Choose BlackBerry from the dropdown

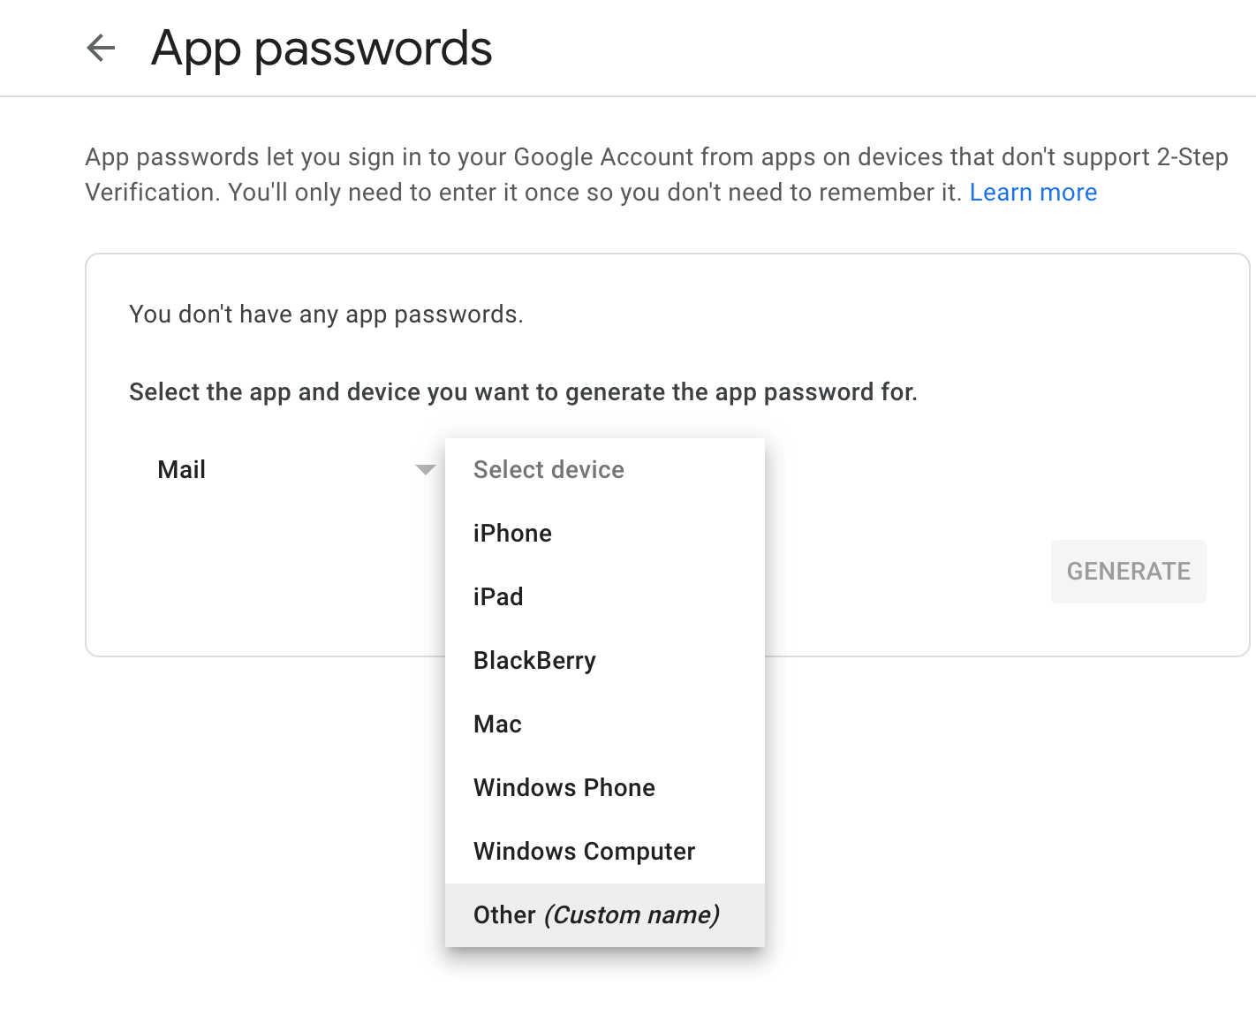pyautogui.click(x=533, y=660)
